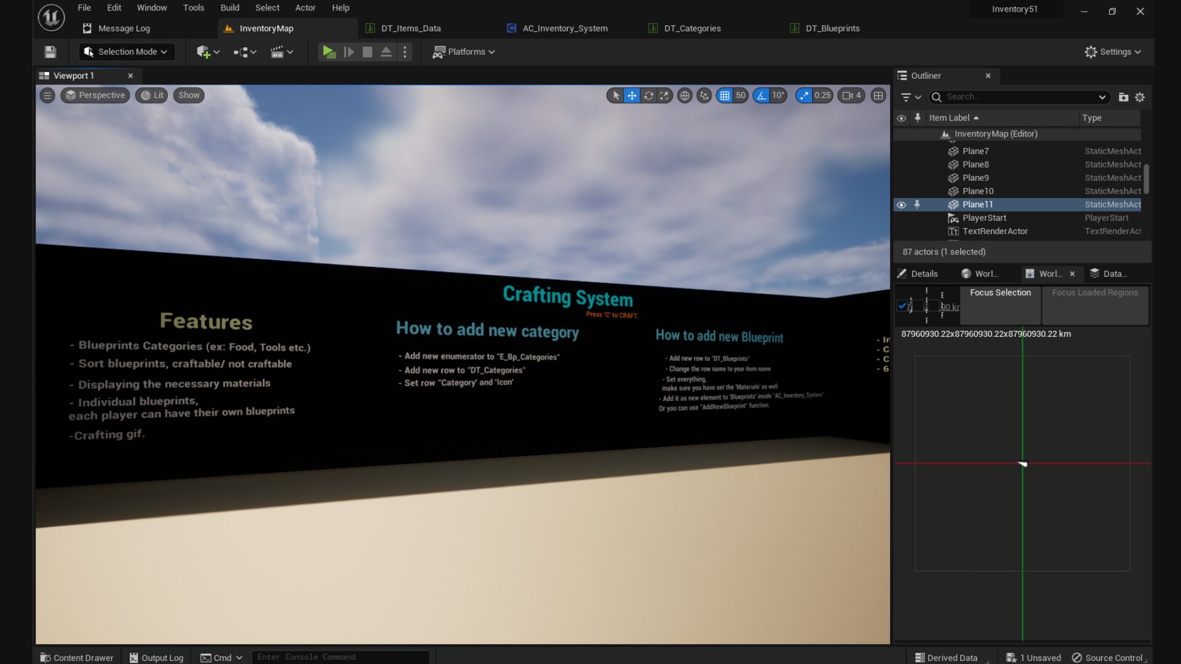1181x664 pixels.
Task: Select the scale tool icon
Action: coord(664,95)
